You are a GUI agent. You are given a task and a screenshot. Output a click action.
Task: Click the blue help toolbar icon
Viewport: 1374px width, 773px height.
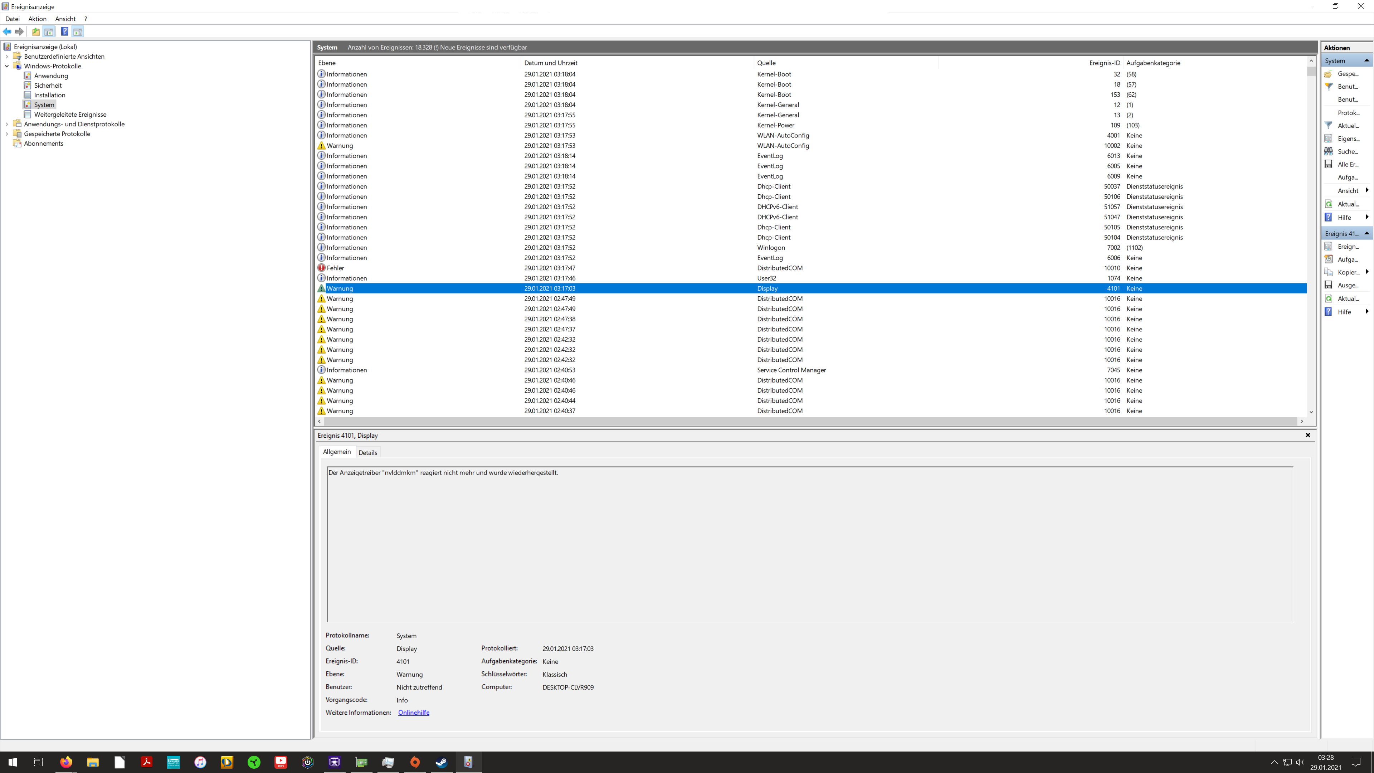(x=64, y=31)
